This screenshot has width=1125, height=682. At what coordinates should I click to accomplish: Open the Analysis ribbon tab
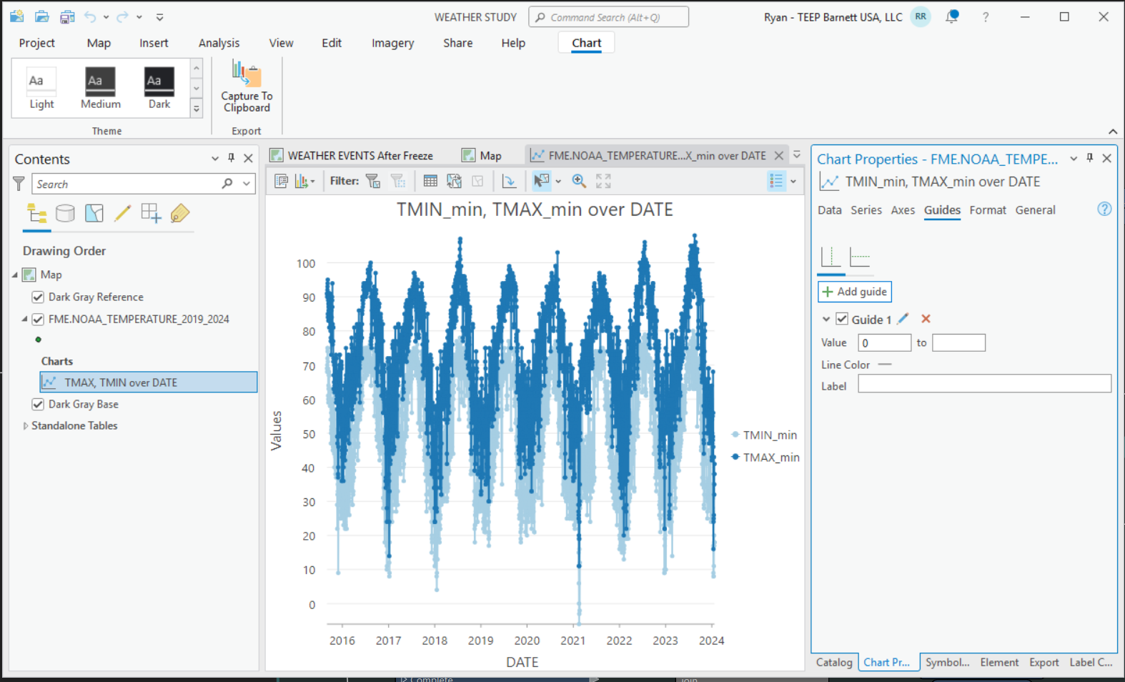tap(219, 43)
